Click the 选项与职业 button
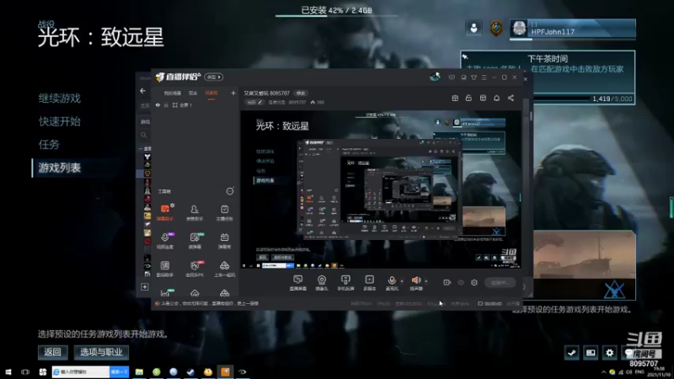Screen dimensions: 674x379 pyautogui.click(x=101, y=352)
